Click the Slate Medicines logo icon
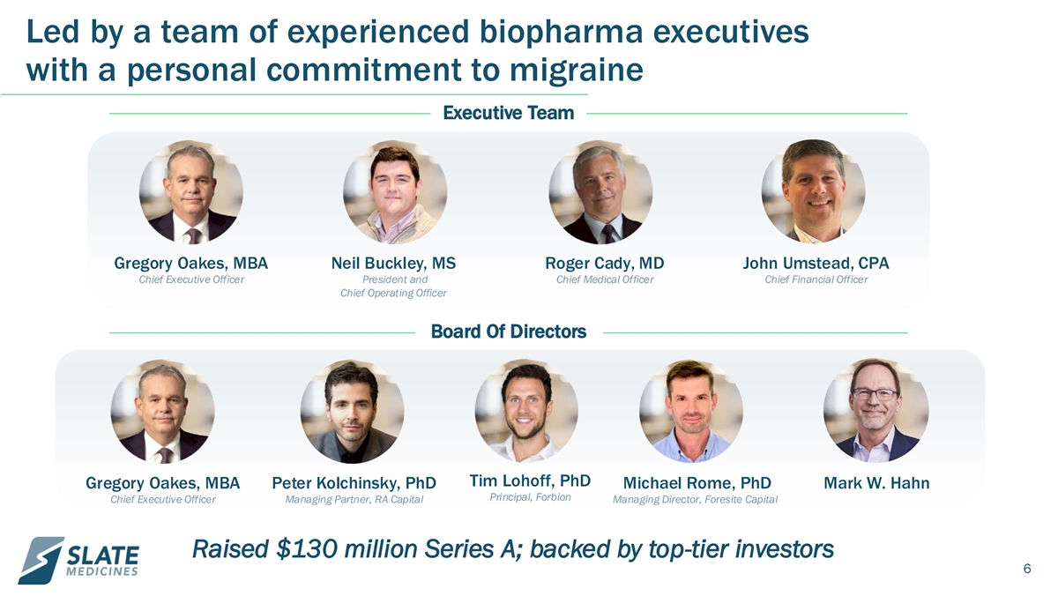The image size is (1058, 596). [41, 561]
